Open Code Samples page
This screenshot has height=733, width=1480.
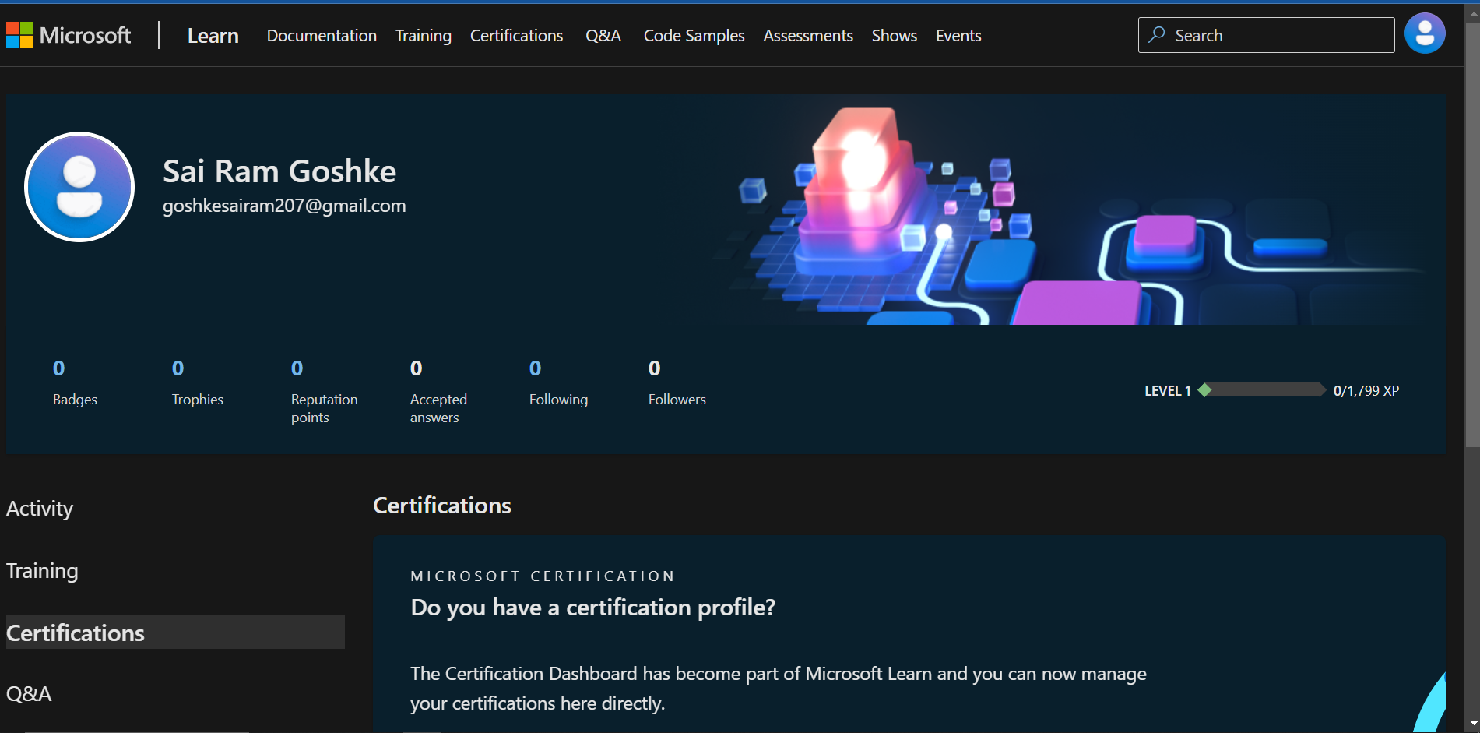pos(694,36)
